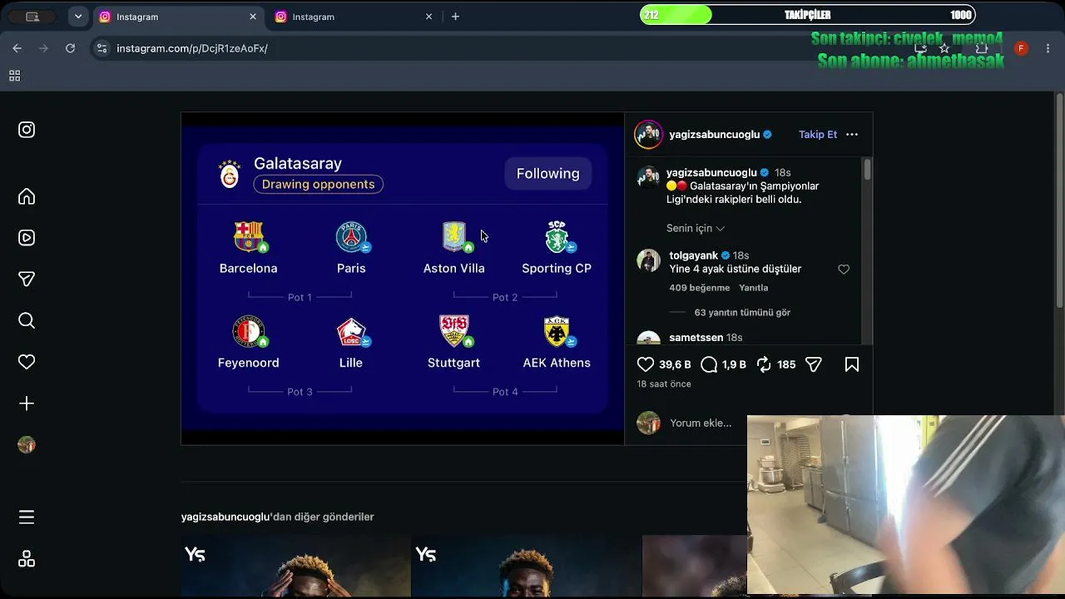Click the Sporting CP team name
The width and height of the screenshot is (1065, 599).
coord(557,268)
